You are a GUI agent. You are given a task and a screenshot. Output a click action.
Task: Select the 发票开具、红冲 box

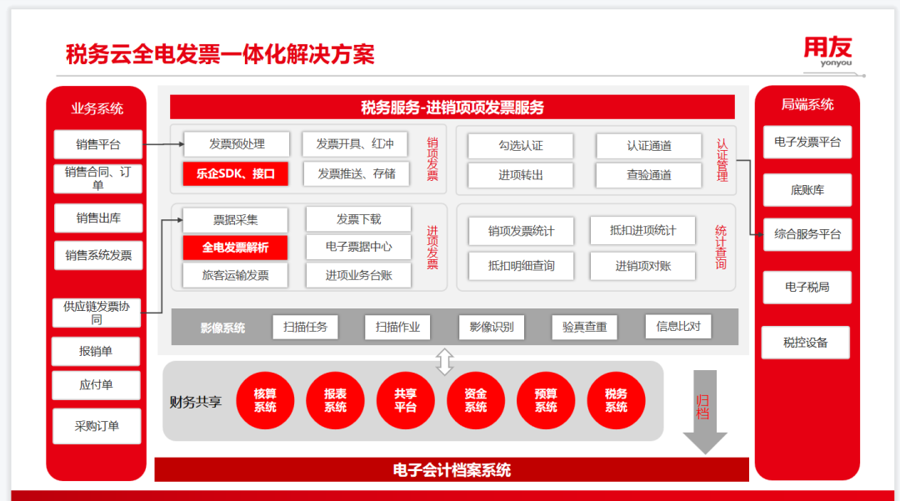355,144
